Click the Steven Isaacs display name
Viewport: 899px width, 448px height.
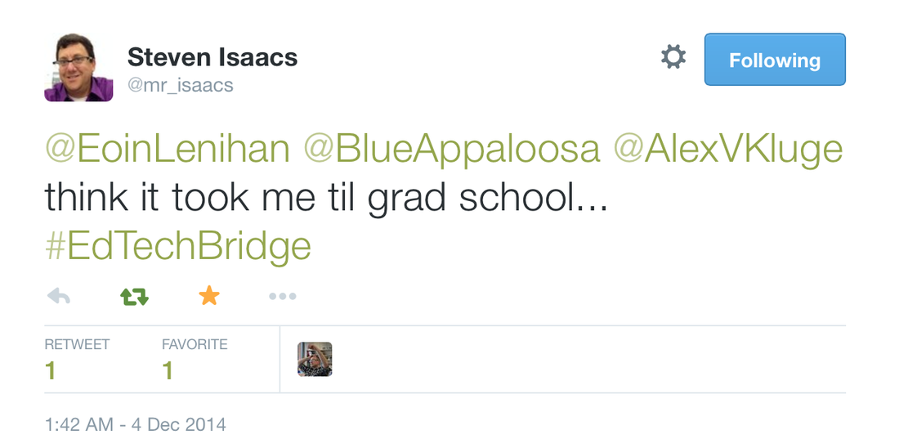pyautogui.click(x=212, y=58)
